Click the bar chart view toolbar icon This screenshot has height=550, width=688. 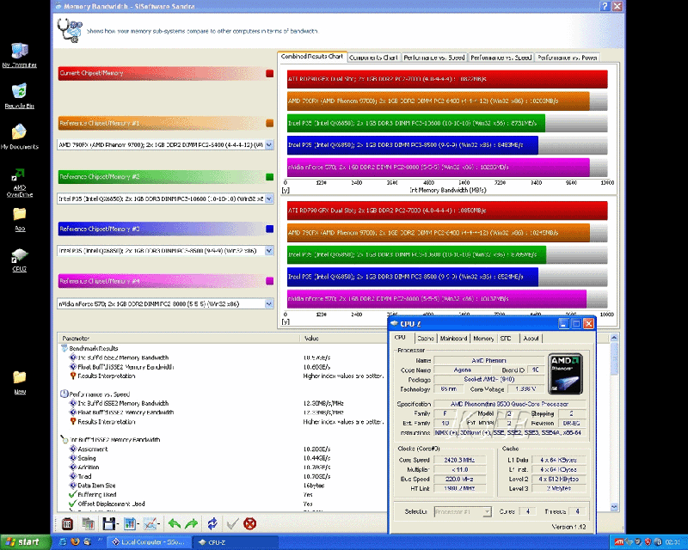coord(130,523)
